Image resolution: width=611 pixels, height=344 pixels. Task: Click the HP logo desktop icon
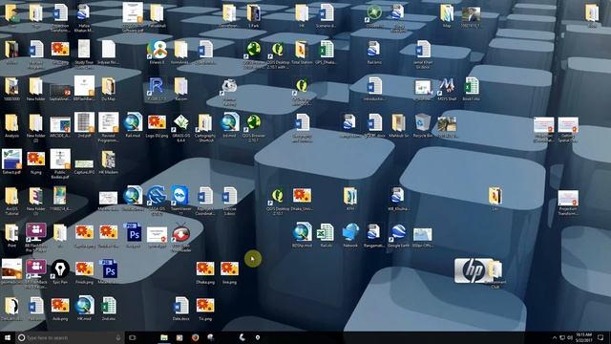474,269
